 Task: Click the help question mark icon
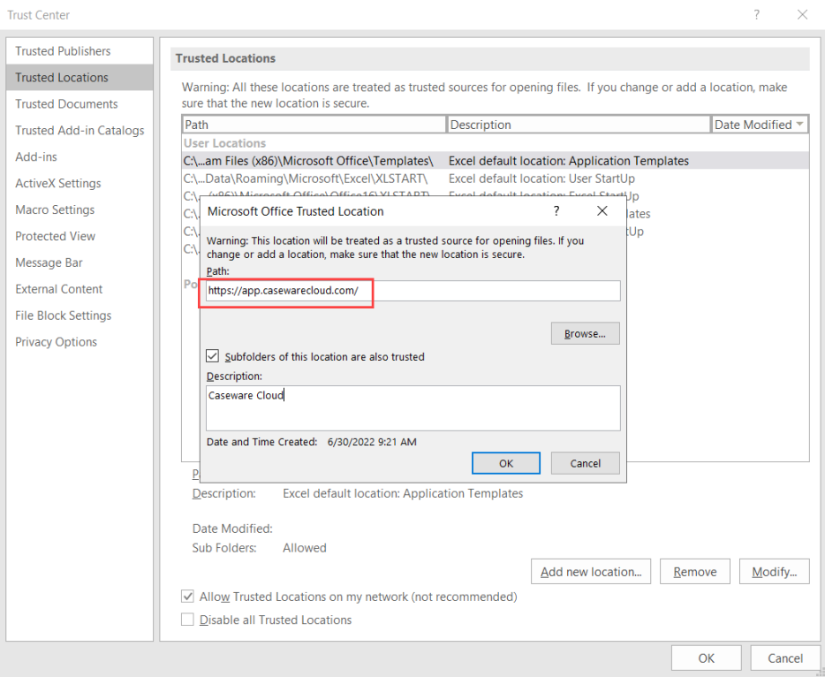[556, 211]
